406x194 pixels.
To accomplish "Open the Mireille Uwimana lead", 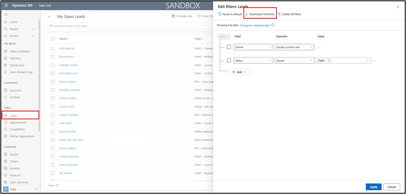I will tap(70, 90).
